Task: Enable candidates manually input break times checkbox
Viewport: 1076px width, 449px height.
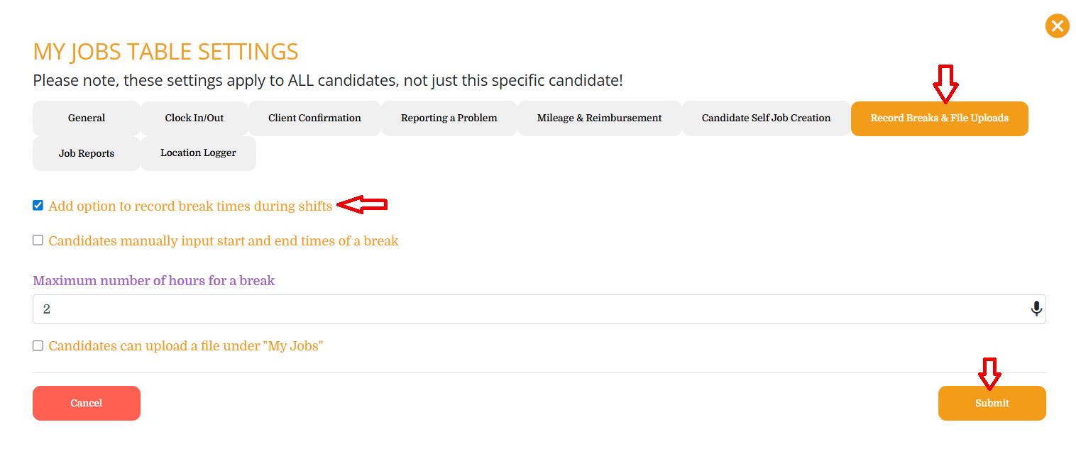Action: 38,240
